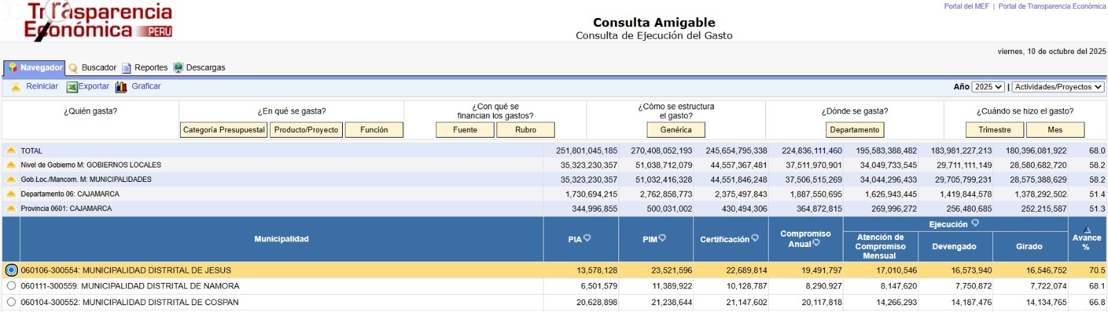Click the Excel Exportar icon

click(72, 87)
